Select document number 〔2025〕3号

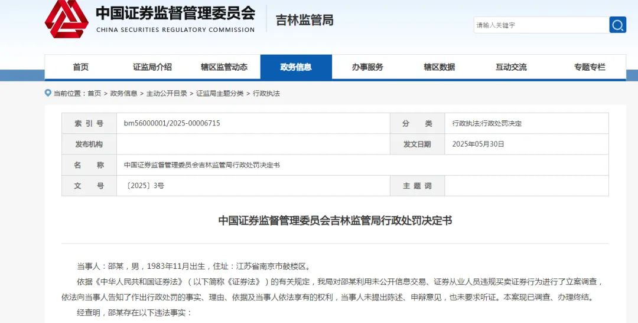tap(145, 186)
